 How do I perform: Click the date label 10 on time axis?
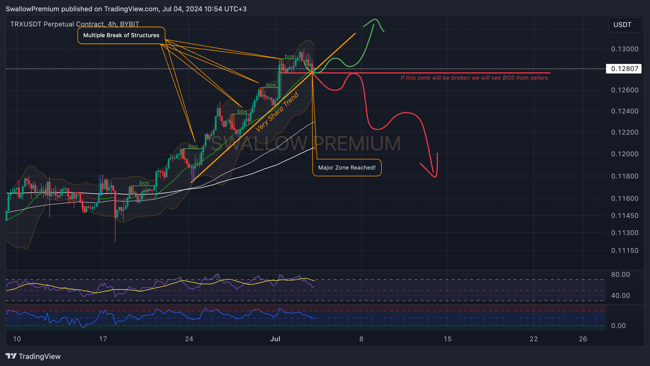click(17, 339)
